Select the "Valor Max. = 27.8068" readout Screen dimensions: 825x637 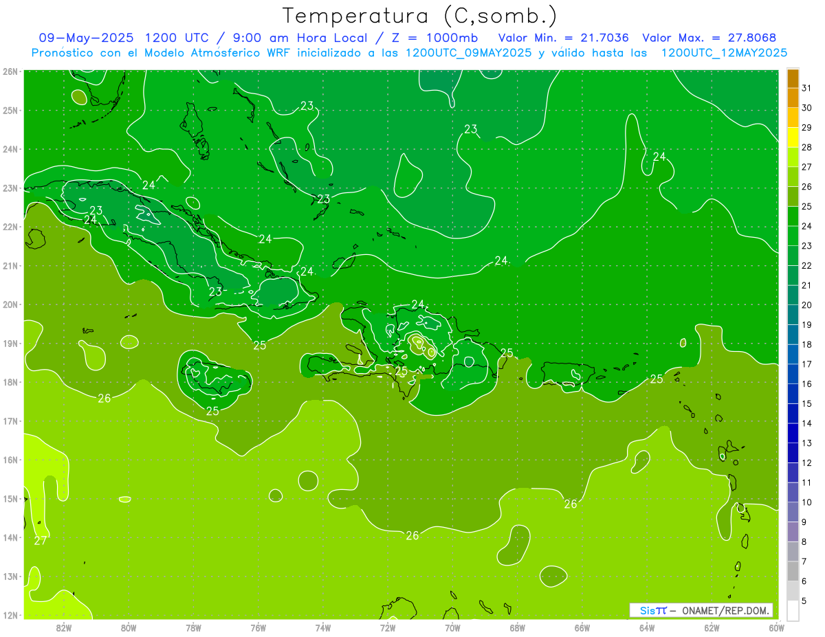click(710, 37)
